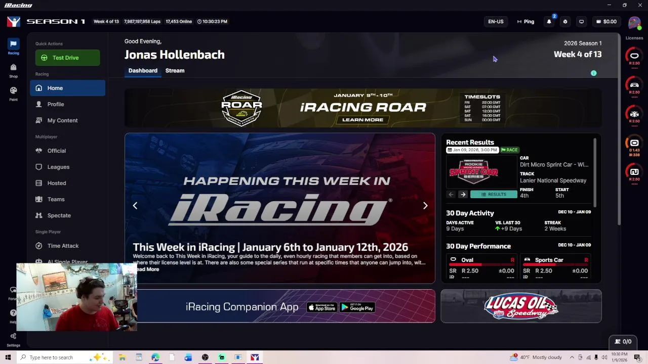The image size is (648, 364).
Task: Switch to the Dashboard tab
Action: click(x=143, y=71)
